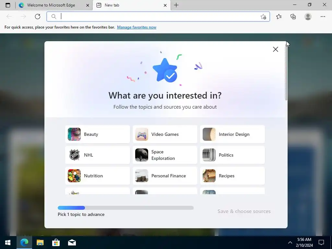Select the New tab tab

132,5
